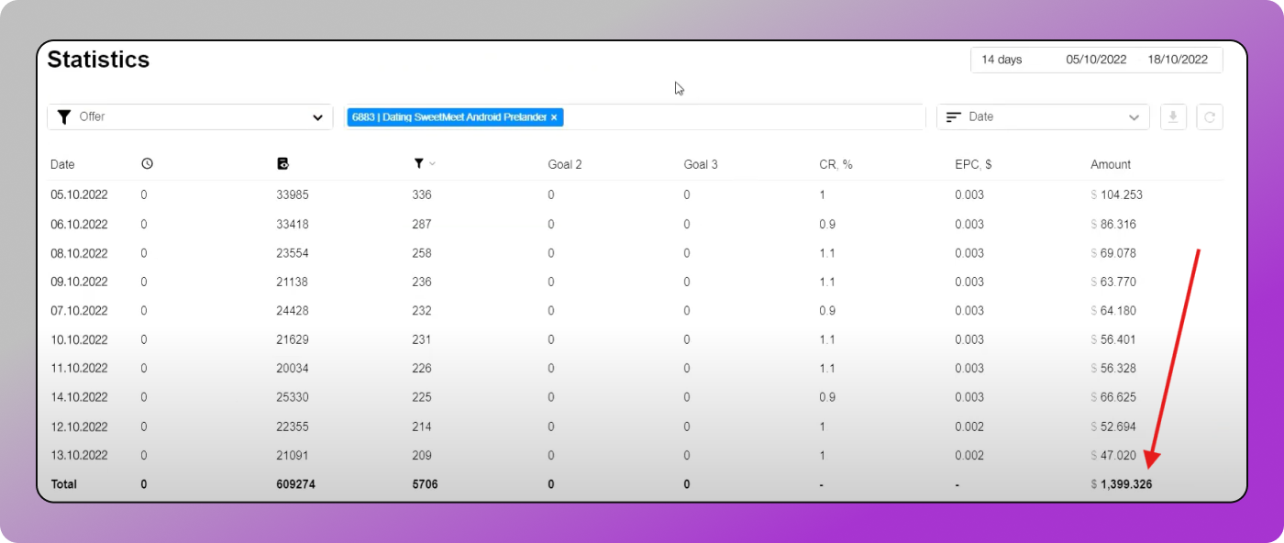Click the sort lines icon beside Date
1284x543 pixels.
click(x=954, y=117)
